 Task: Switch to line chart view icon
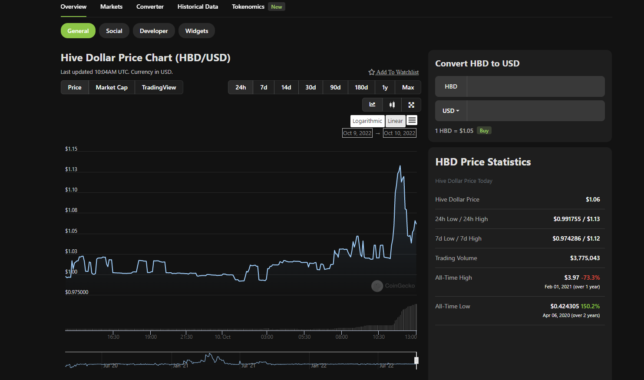(373, 105)
